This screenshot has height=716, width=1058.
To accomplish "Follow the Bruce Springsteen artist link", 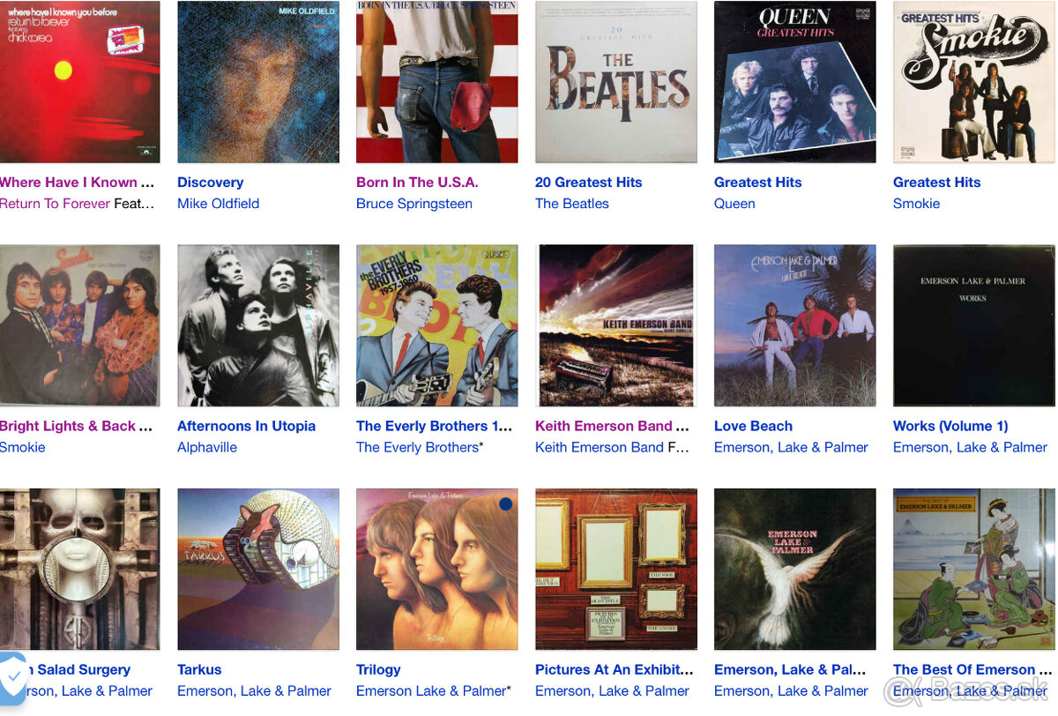I will pyautogui.click(x=414, y=204).
